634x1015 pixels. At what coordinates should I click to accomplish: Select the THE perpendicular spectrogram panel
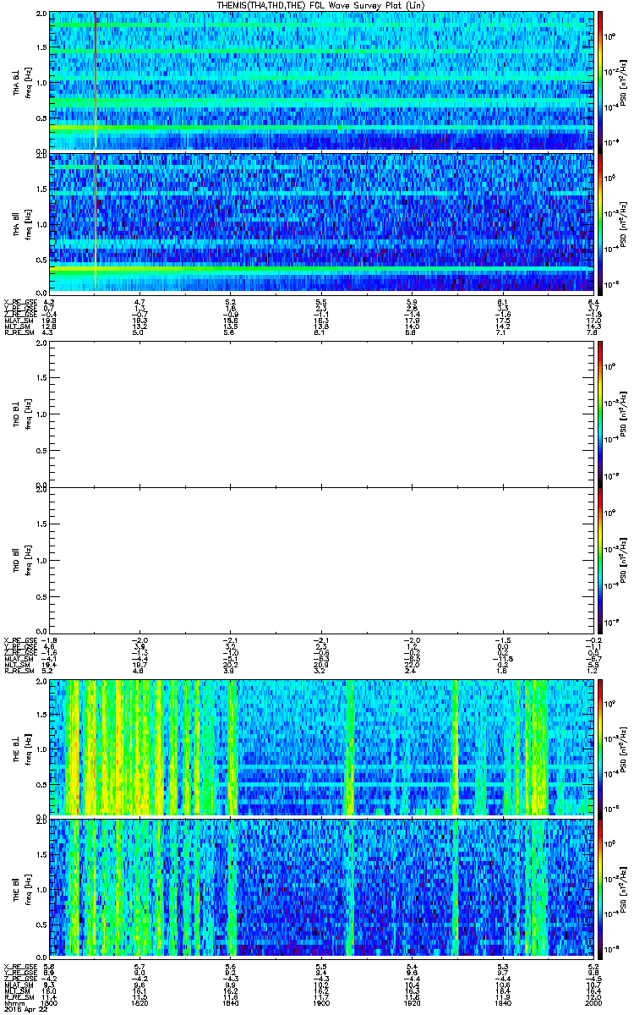point(320,748)
